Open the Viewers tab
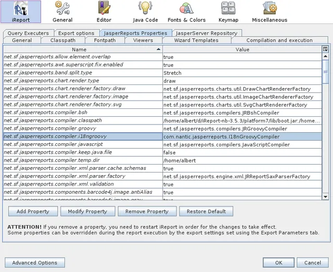 tap(143, 40)
